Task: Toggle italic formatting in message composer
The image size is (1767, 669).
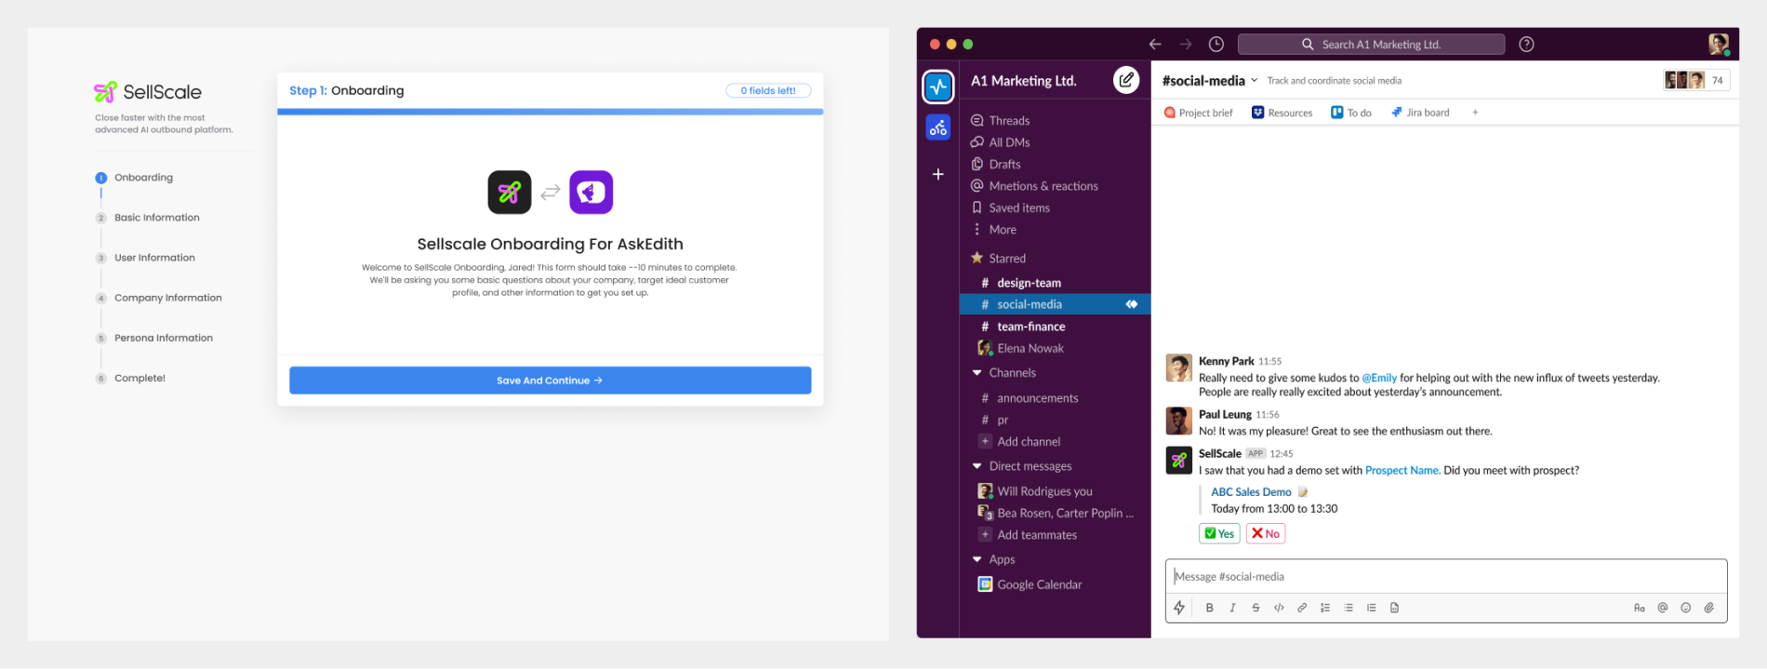Action: point(1232,608)
